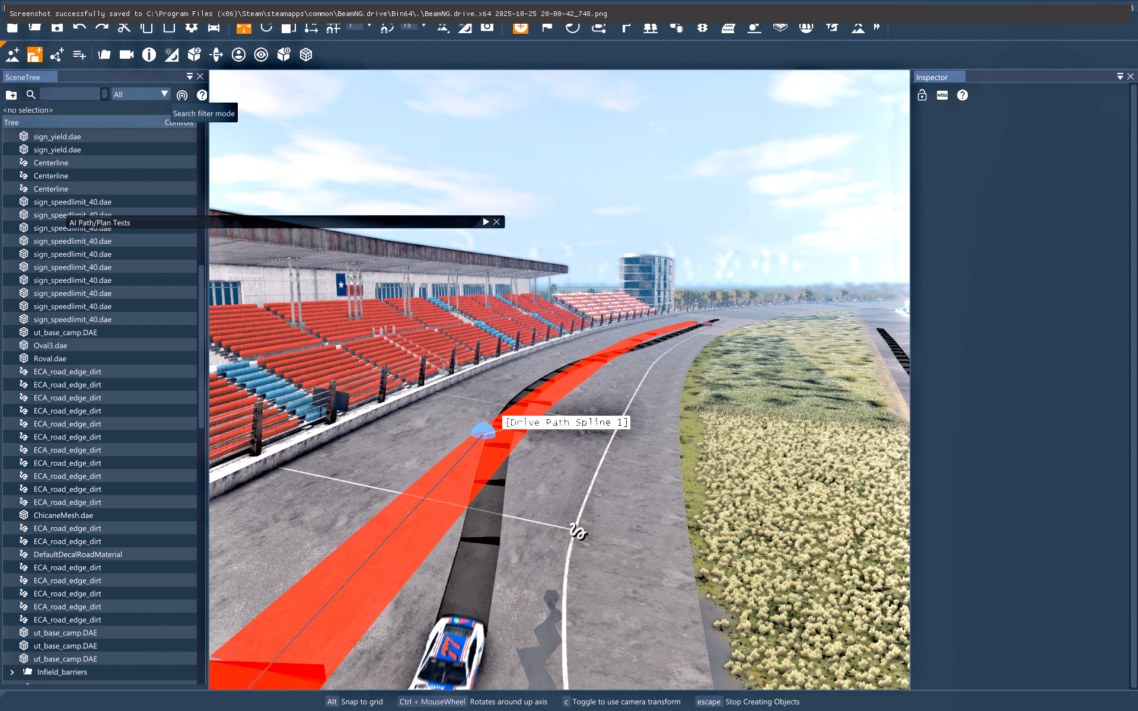Click the help question mark in SceneTree
Image resolution: width=1138 pixels, height=711 pixels.
pyautogui.click(x=202, y=95)
